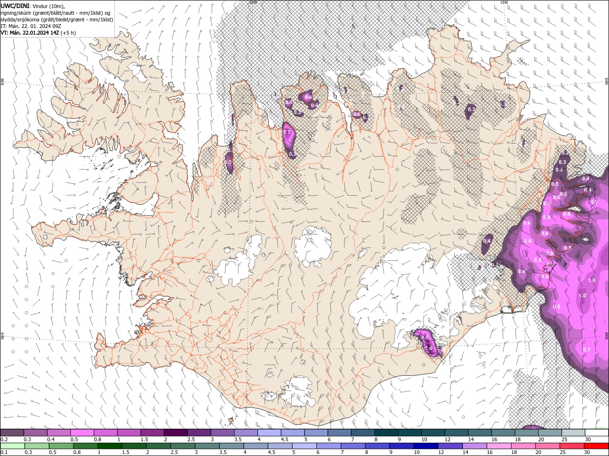The height and width of the screenshot is (456, 609).
Task: Select the '0.2' label under upper legend
Action: 4,439
